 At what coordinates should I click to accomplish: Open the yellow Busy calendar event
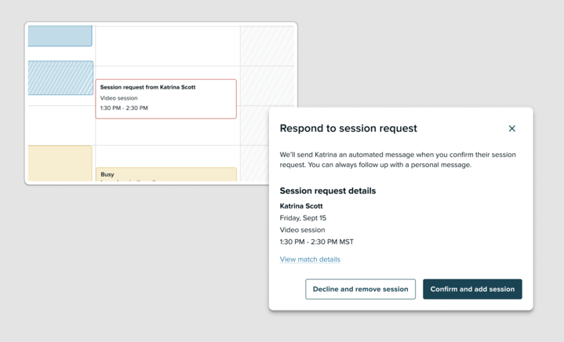(166, 174)
